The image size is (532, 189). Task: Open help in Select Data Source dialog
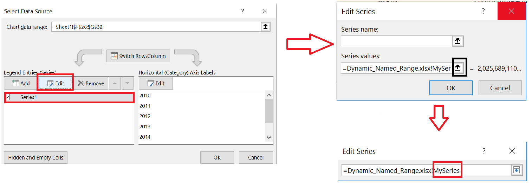[x=242, y=11]
